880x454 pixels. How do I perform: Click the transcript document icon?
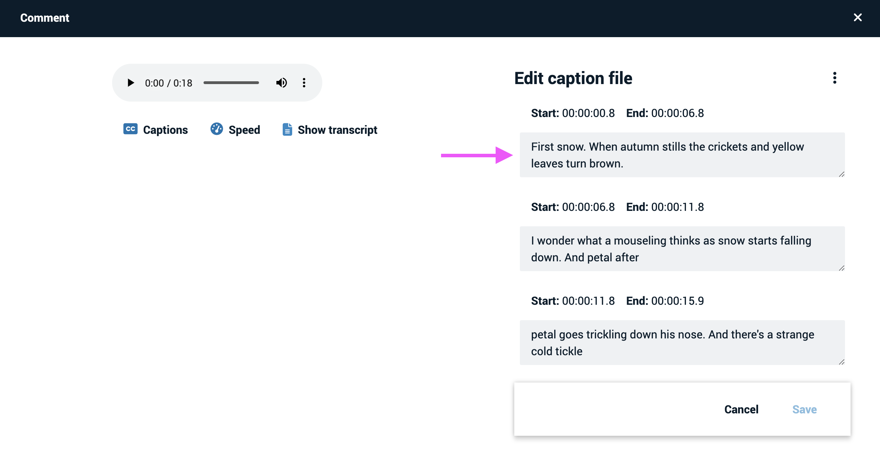click(x=287, y=129)
